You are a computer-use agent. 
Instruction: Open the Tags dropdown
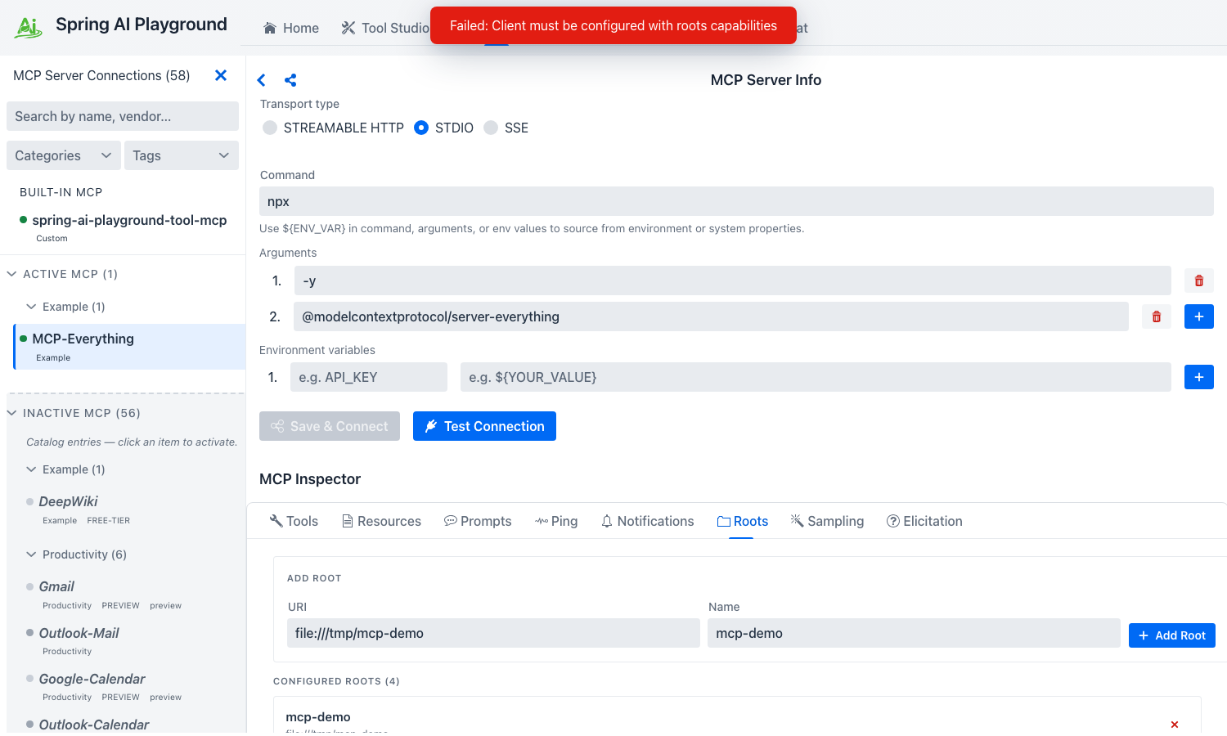[x=182, y=155]
